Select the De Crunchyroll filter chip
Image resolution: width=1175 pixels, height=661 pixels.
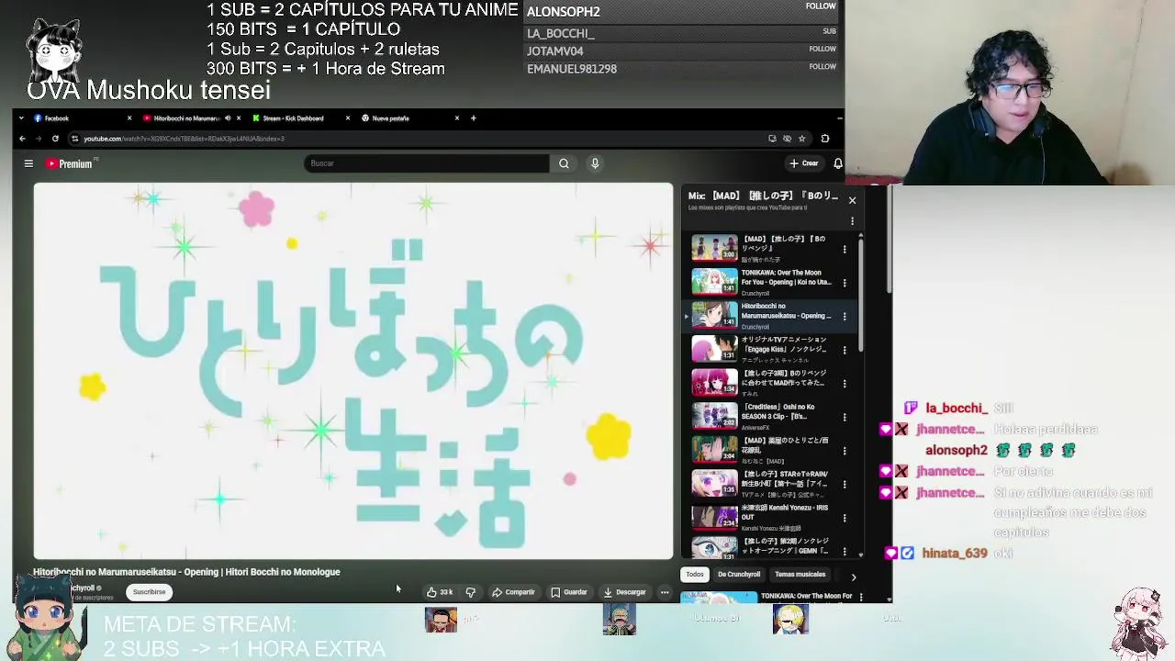point(739,575)
